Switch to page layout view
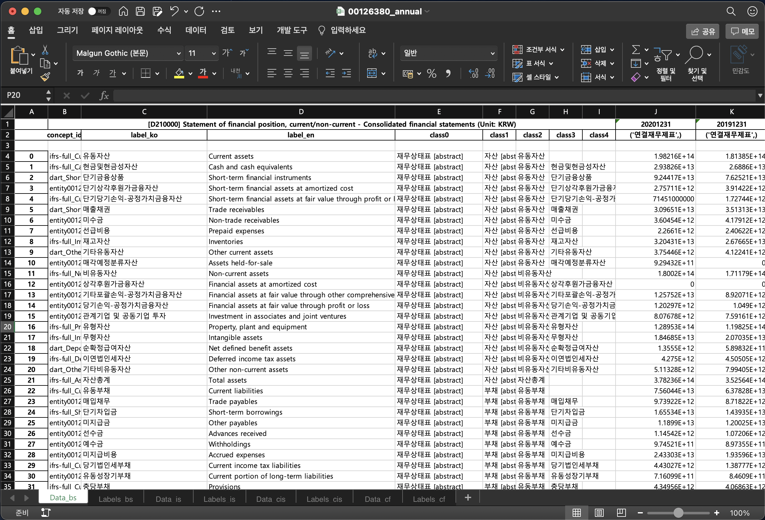The height and width of the screenshot is (520, 765). pos(599,513)
